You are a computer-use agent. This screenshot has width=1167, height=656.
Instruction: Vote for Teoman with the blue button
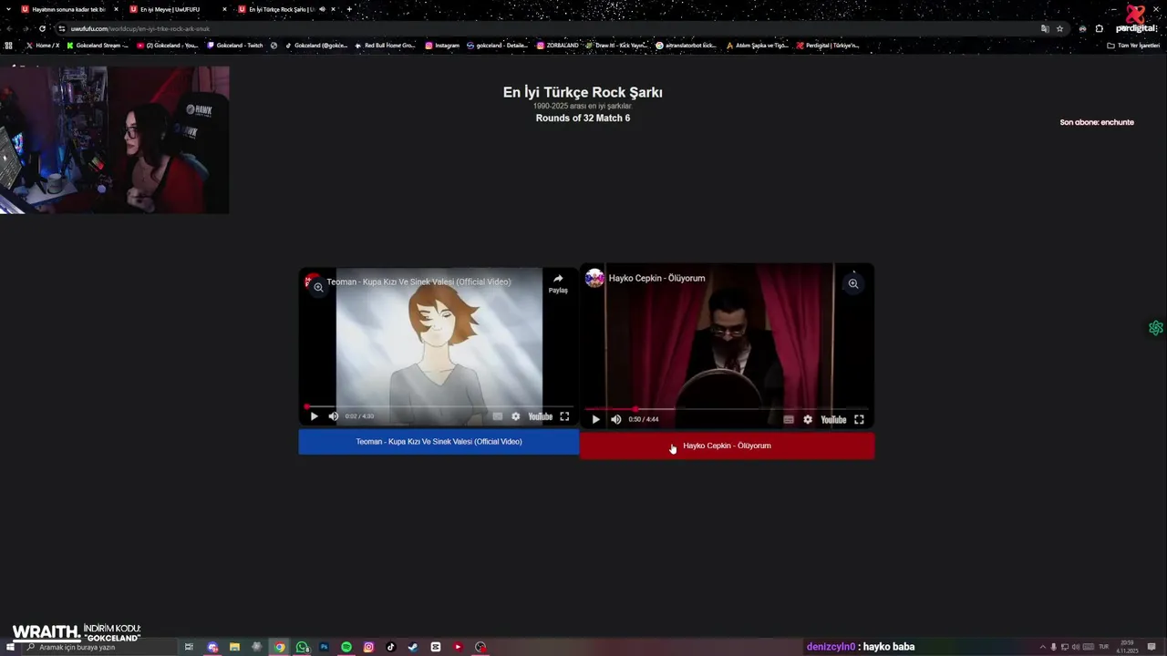pyautogui.click(x=439, y=442)
